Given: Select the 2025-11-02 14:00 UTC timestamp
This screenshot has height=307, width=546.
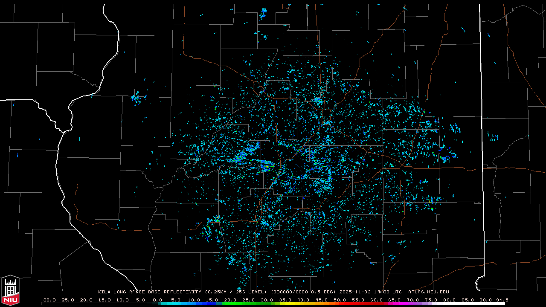Looking at the screenshot, I should click(370, 292).
